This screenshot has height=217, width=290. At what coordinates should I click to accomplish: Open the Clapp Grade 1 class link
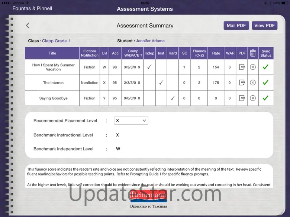[x=56, y=41]
